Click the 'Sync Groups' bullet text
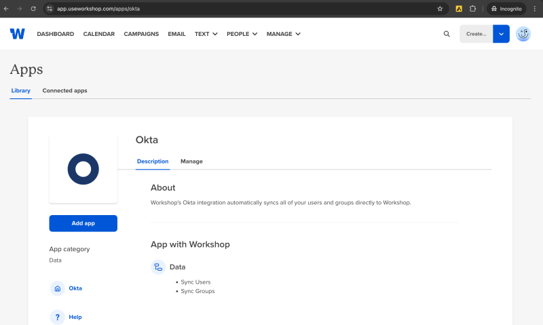This screenshot has width=543, height=325. (x=198, y=291)
